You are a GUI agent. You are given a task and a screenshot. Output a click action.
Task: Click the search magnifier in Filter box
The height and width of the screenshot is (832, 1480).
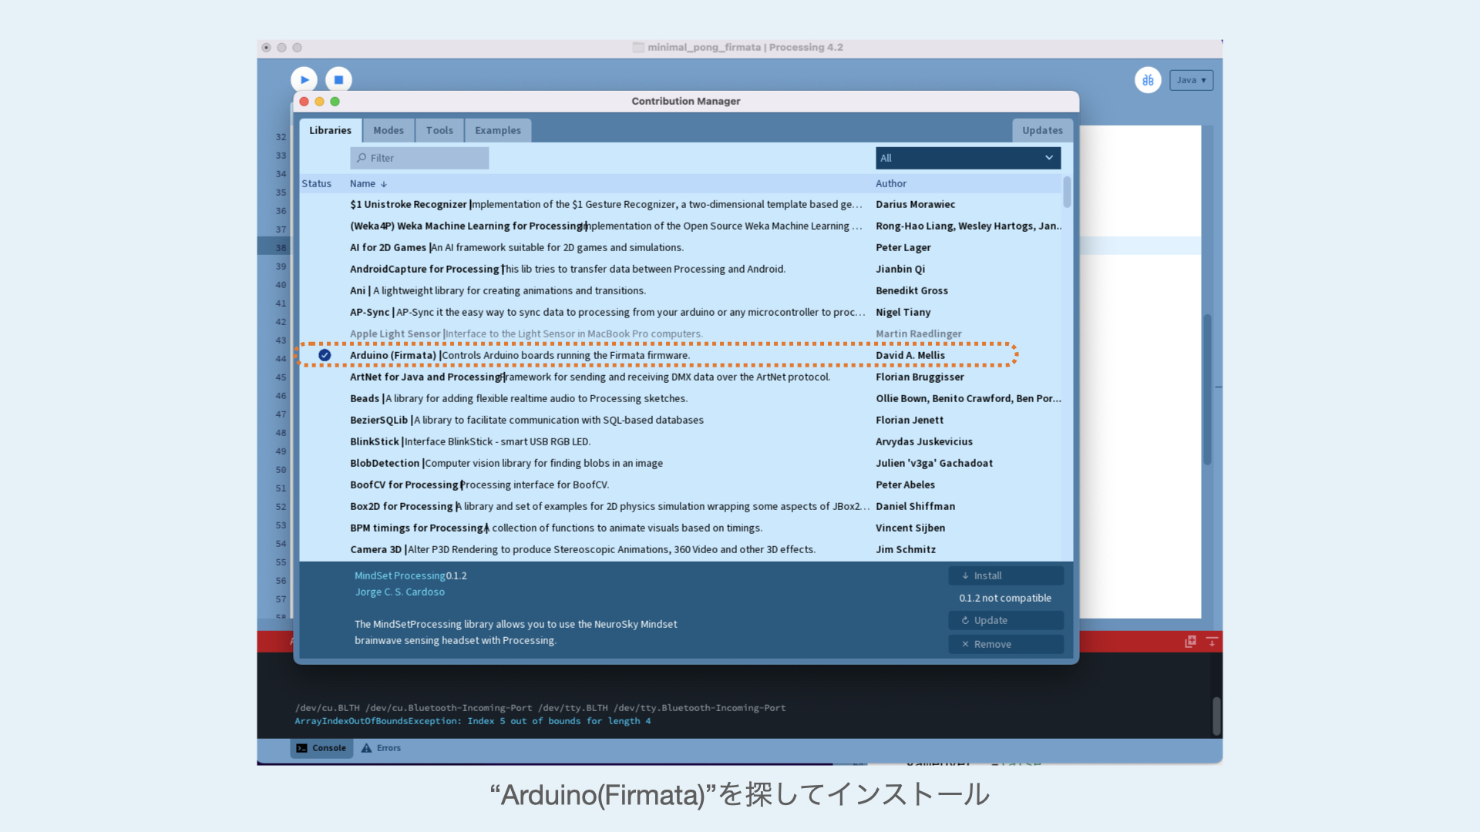362,158
